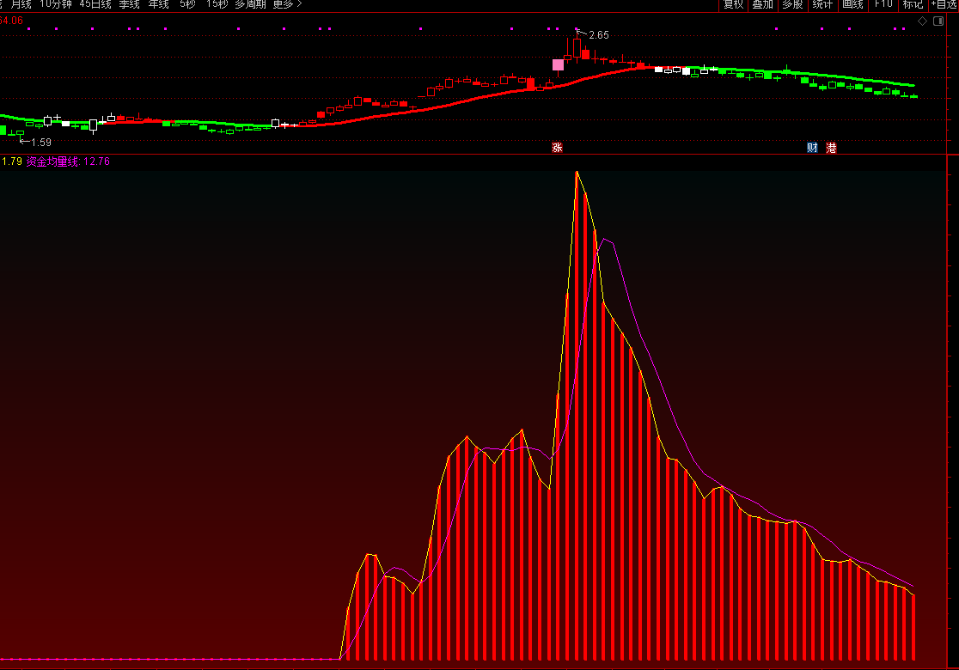Screen dimensions: 959x670
Task: Add to watchlist with +自选
Action: [944, 4]
